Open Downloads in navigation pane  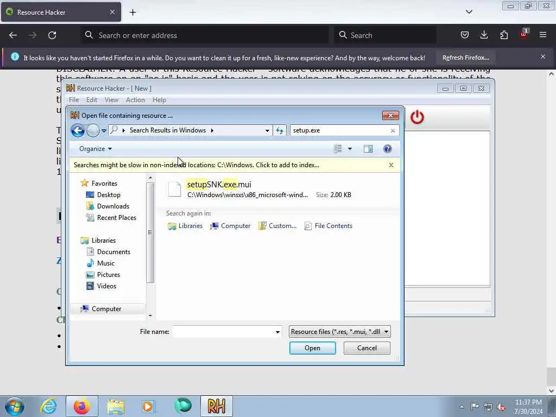(108, 206)
